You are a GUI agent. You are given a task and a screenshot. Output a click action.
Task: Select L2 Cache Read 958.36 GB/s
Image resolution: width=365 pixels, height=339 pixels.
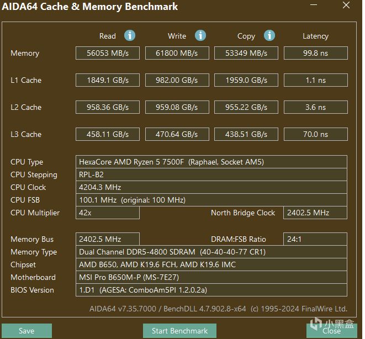coord(108,107)
